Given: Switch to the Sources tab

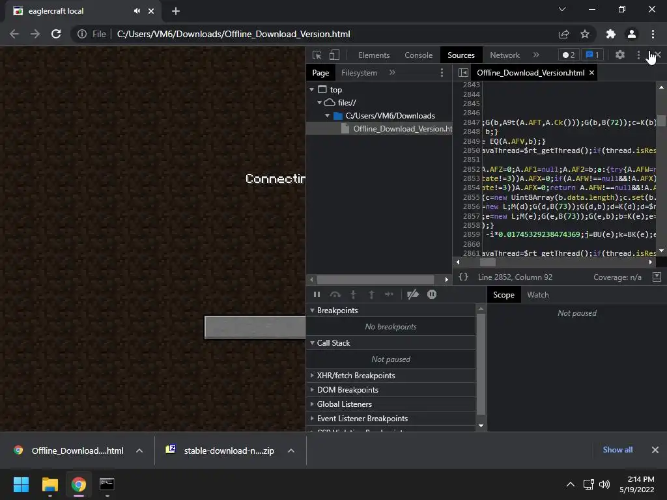Looking at the screenshot, I should click(x=461, y=55).
